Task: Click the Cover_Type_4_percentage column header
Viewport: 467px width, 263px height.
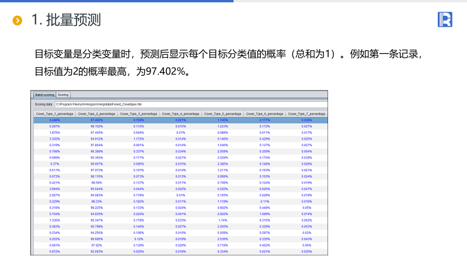Action: (x=180, y=113)
